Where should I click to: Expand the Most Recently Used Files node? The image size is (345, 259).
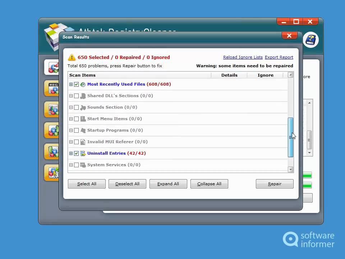tap(71, 84)
